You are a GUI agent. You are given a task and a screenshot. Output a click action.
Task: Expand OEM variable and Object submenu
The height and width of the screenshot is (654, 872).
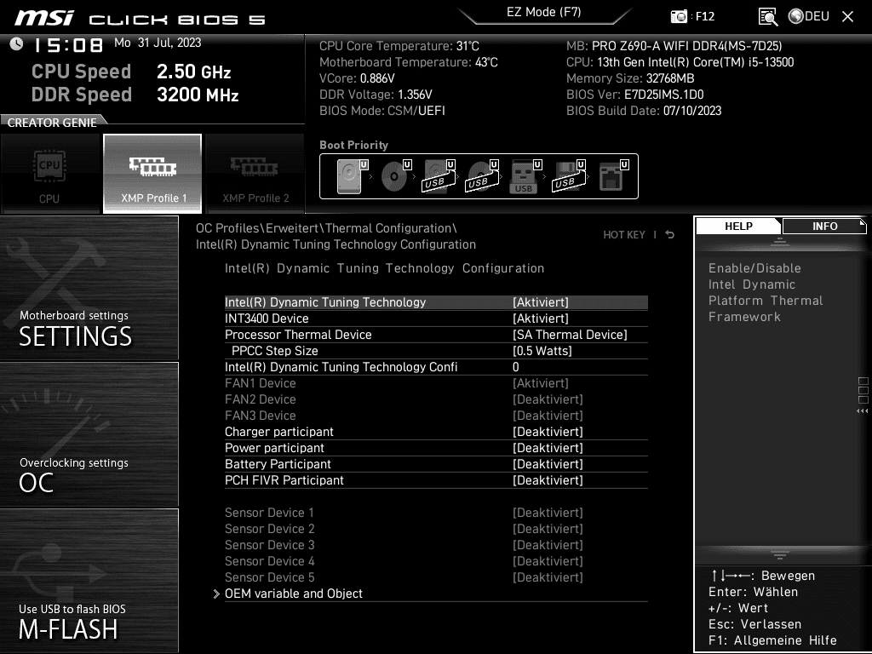436,594
